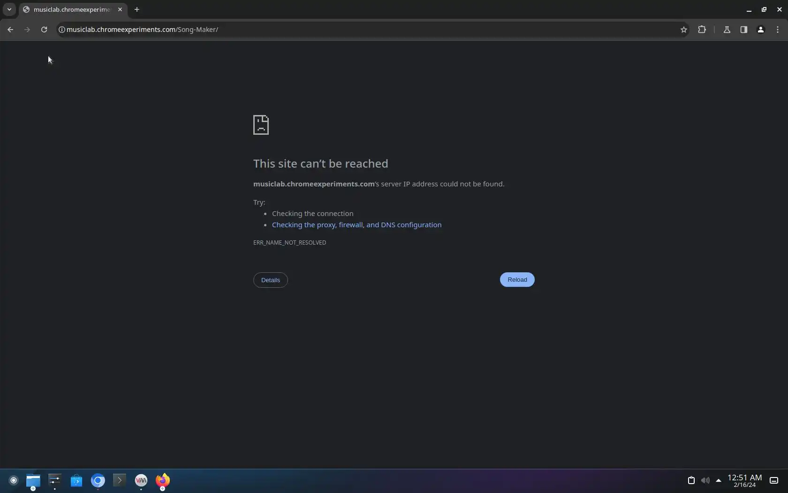Open the Vivaldi-style red taskbar icon
The image size is (788, 493).
[x=141, y=480]
